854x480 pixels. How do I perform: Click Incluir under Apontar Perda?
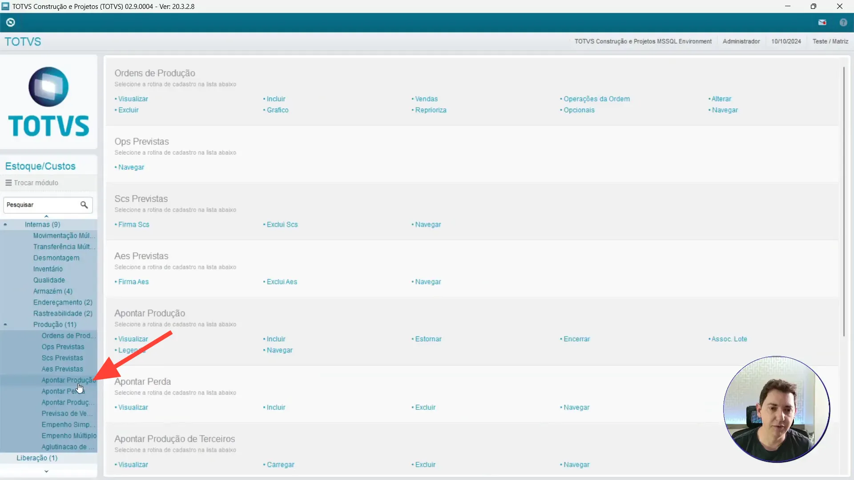[x=276, y=407]
